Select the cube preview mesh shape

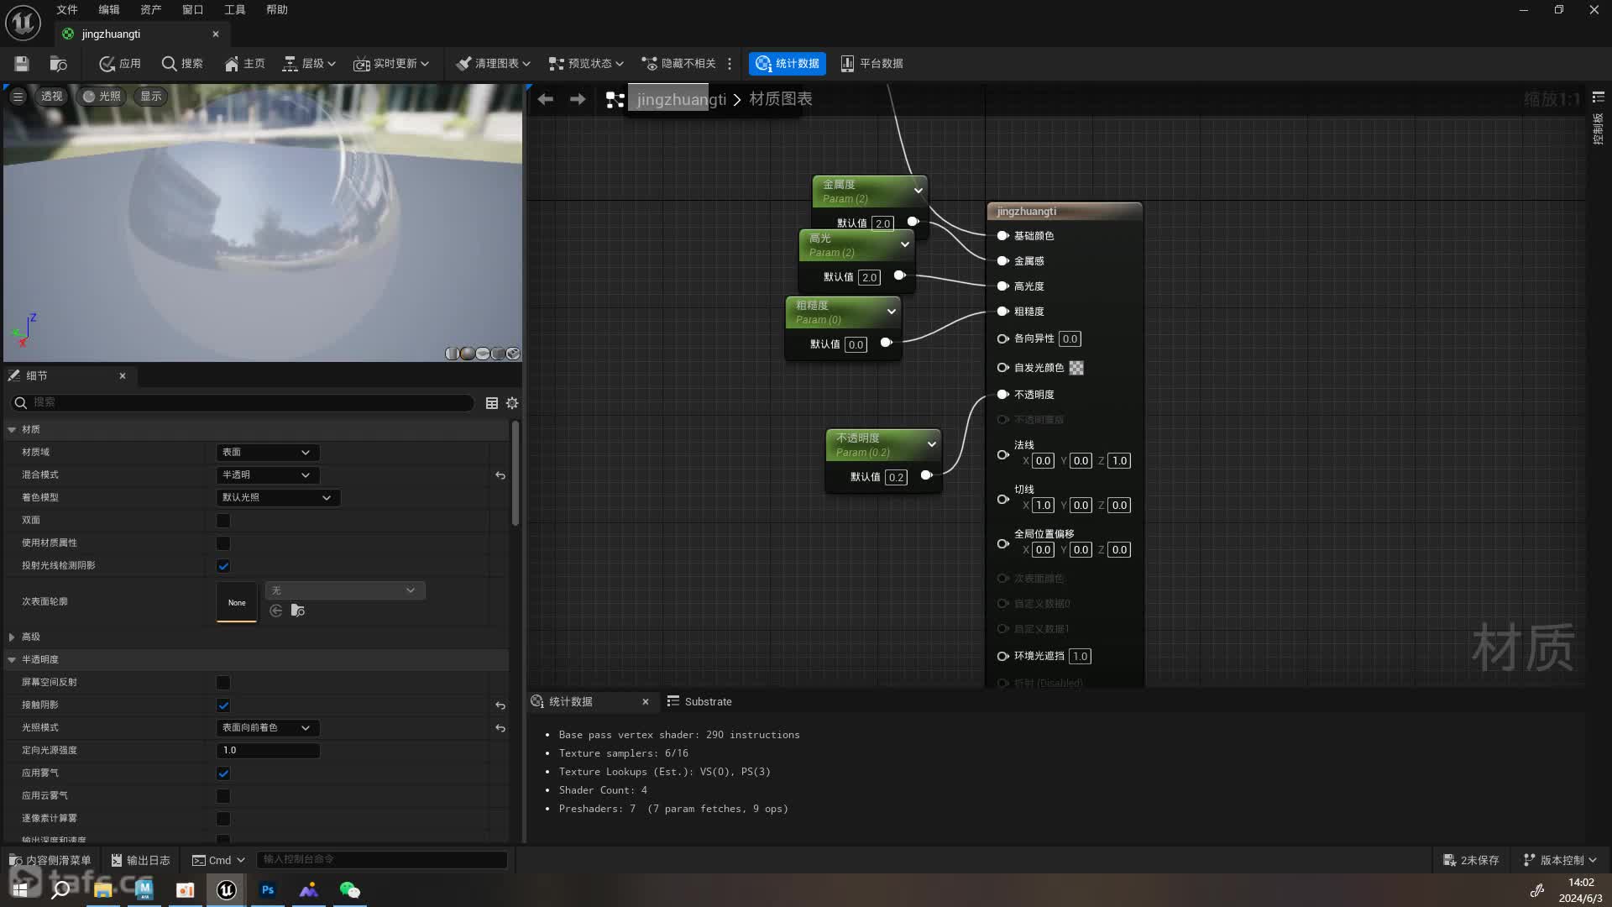(x=498, y=354)
